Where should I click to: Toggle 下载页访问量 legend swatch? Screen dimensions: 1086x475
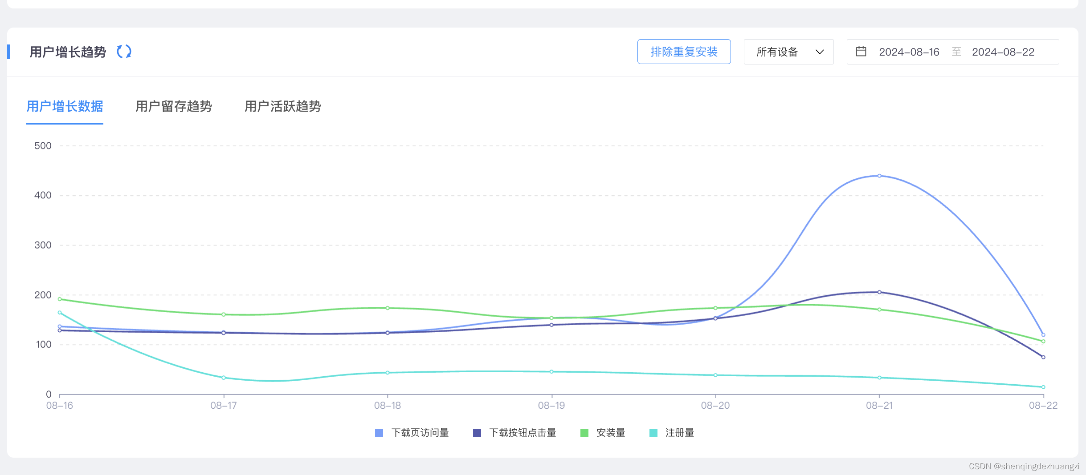[379, 433]
